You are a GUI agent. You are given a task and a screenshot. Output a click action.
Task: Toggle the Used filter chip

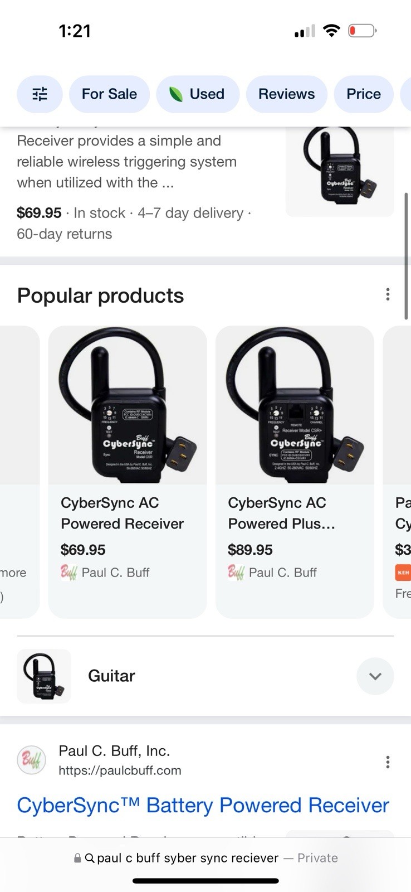pyautogui.click(x=198, y=94)
